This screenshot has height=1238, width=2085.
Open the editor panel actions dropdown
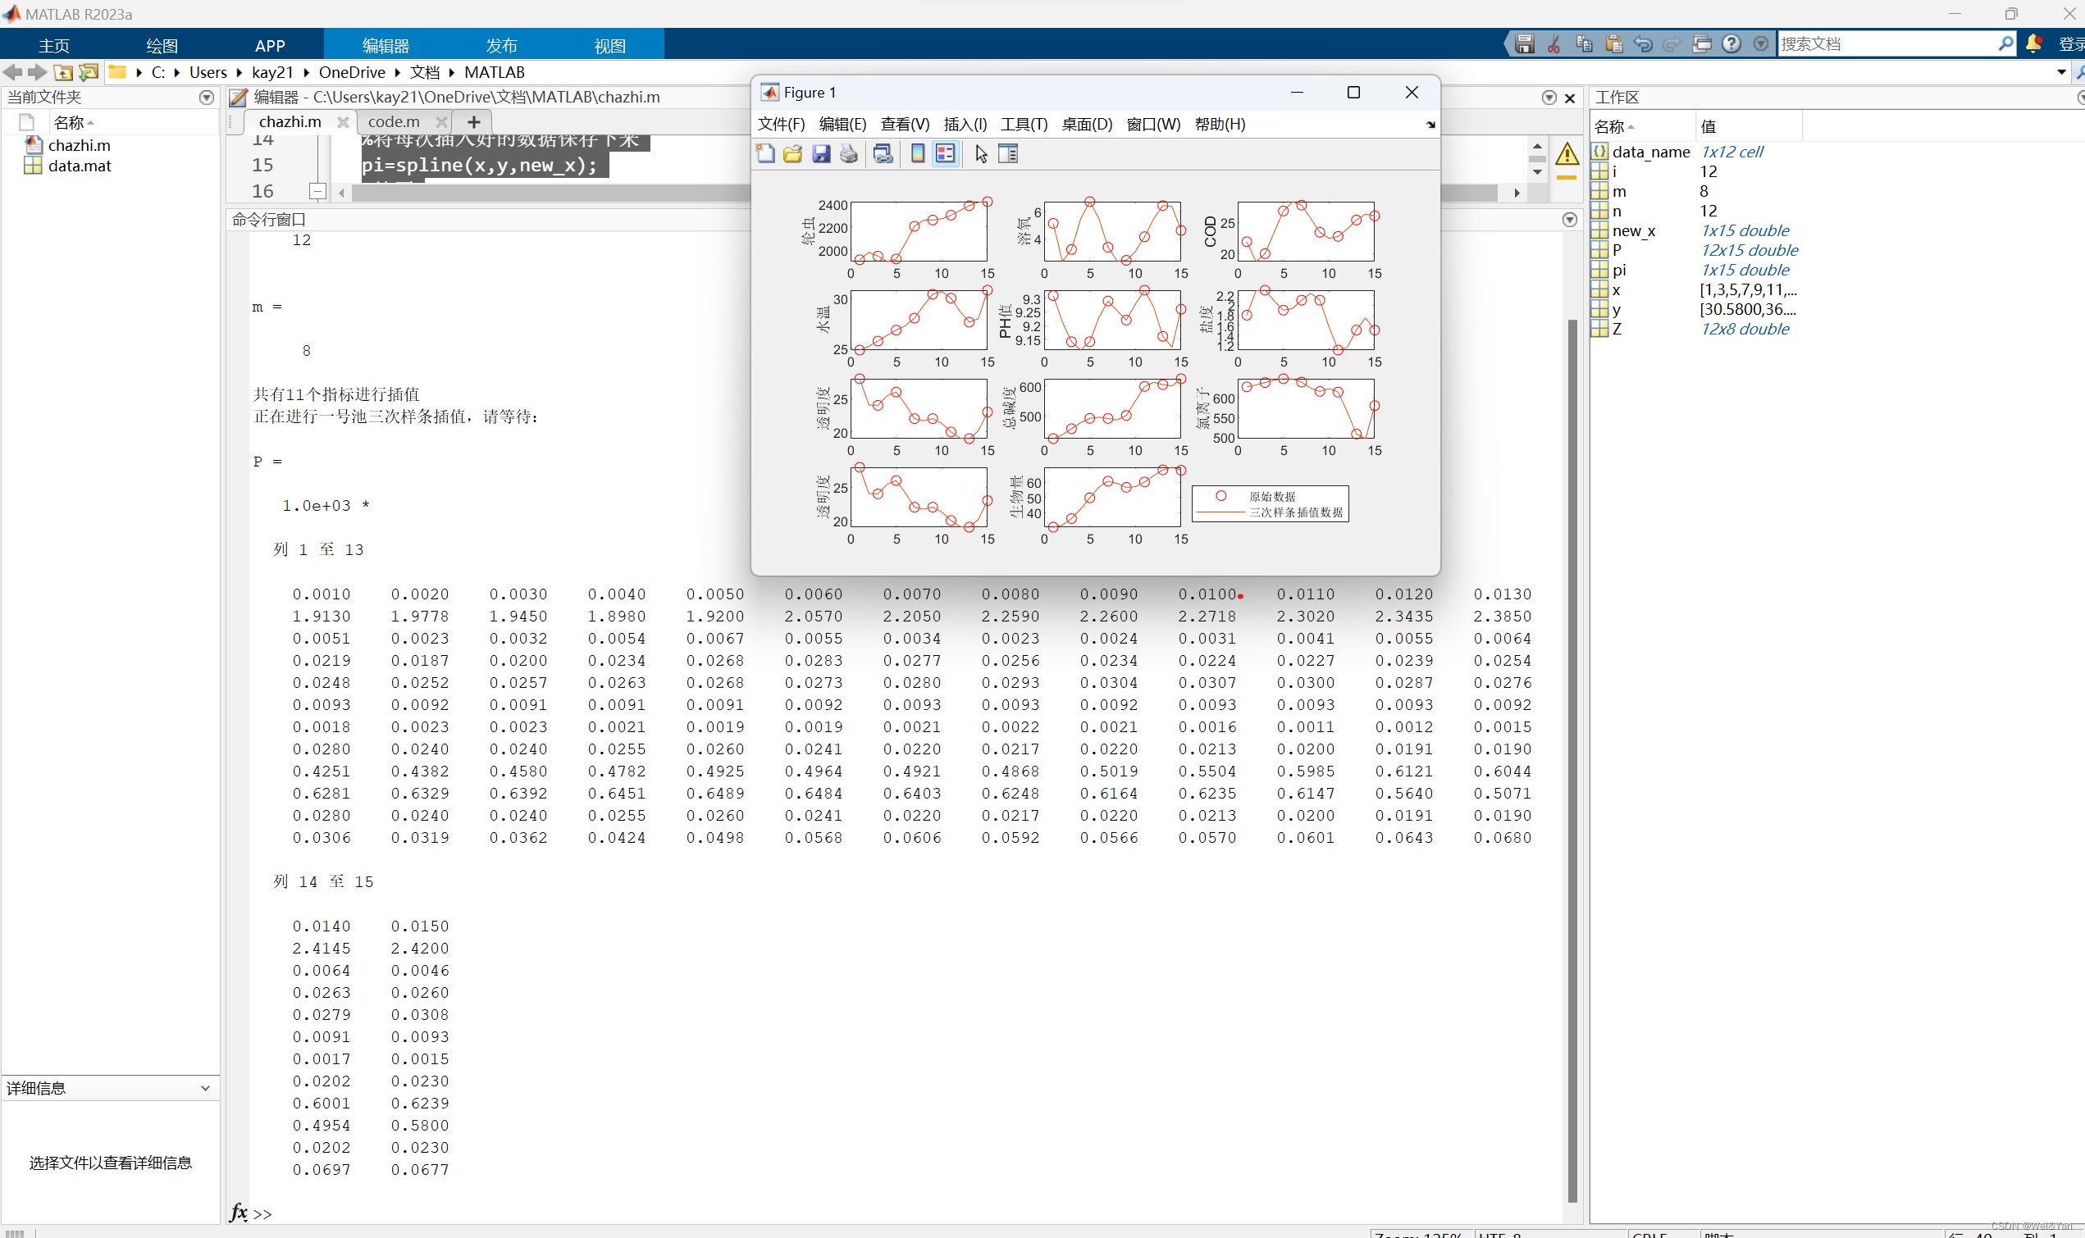1549,98
